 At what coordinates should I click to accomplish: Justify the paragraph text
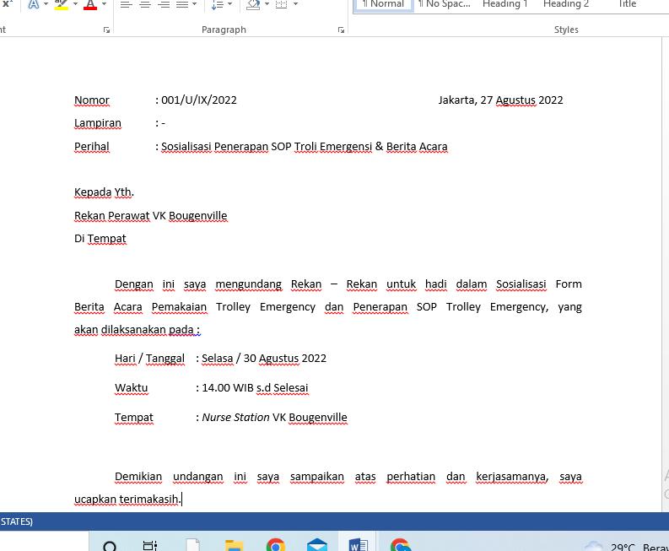click(182, 4)
